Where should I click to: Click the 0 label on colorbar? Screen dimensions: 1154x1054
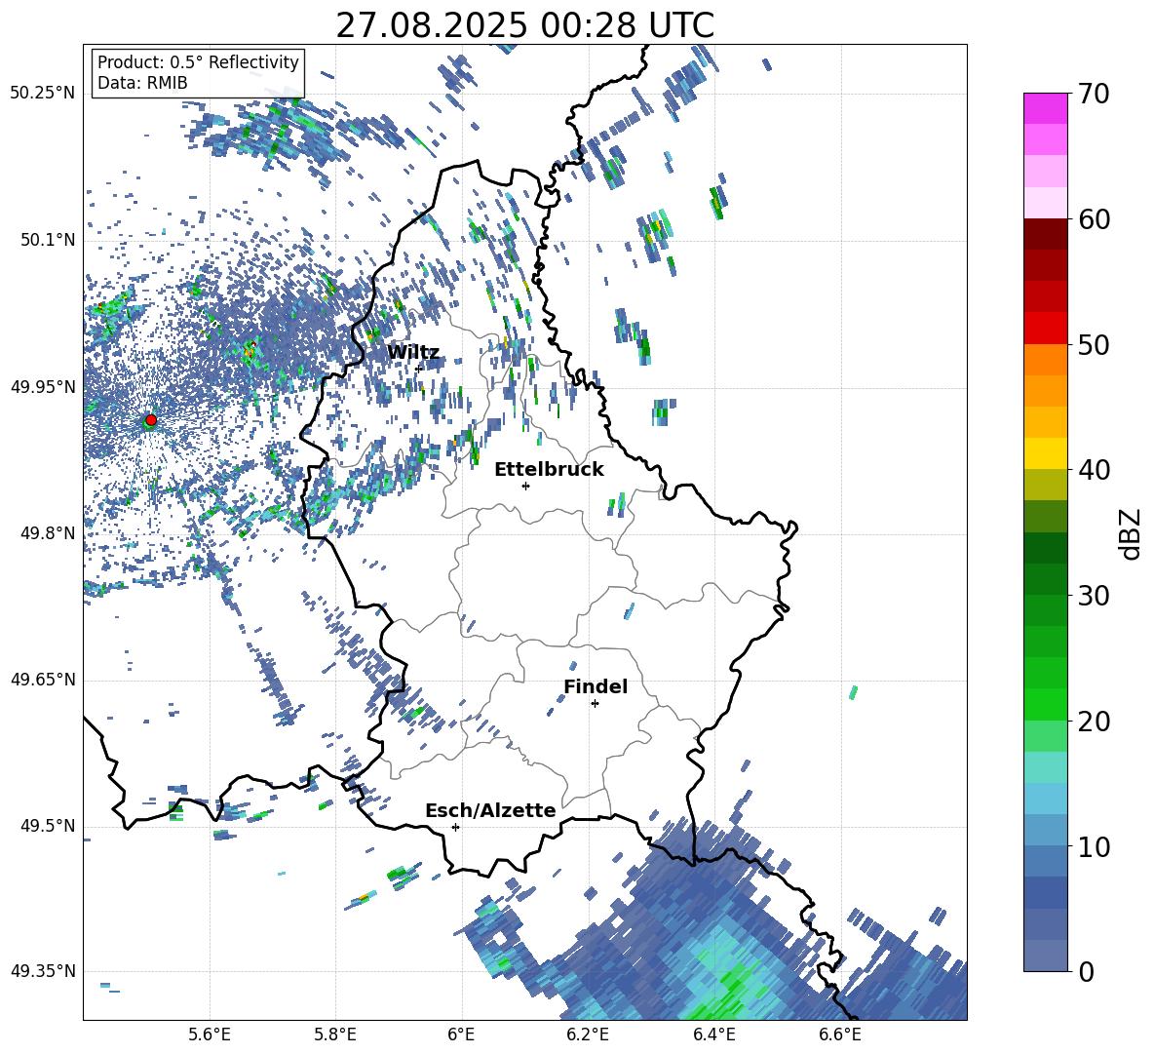click(x=1086, y=971)
